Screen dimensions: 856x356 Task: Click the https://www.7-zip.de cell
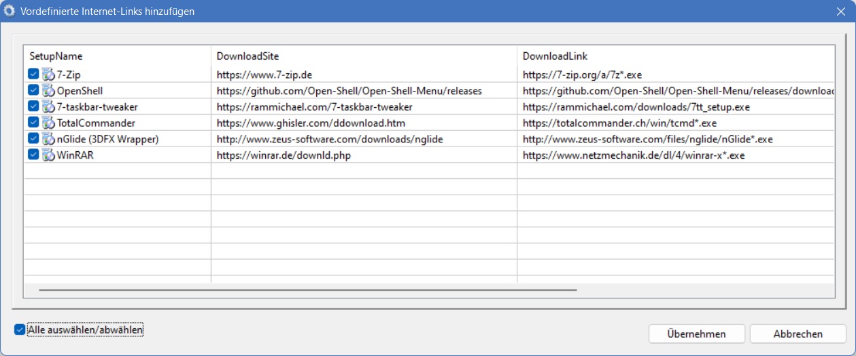(364, 75)
